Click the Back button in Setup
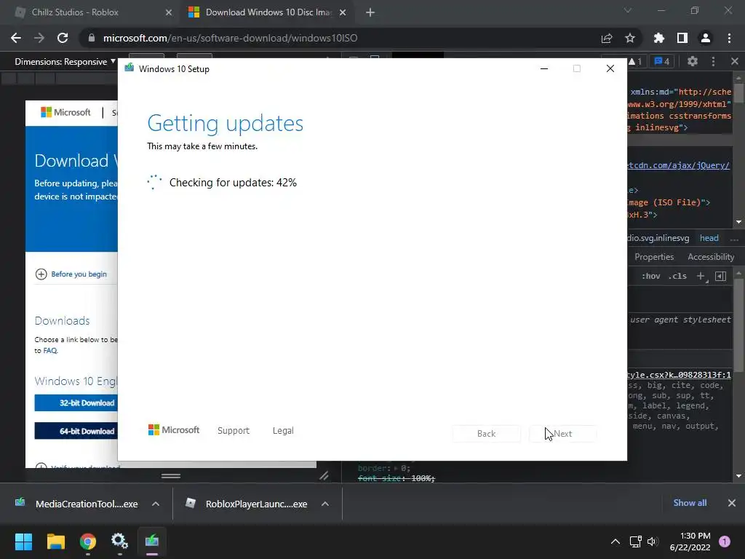The width and height of the screenshot is (745, 559). click(x=487, y=434)
